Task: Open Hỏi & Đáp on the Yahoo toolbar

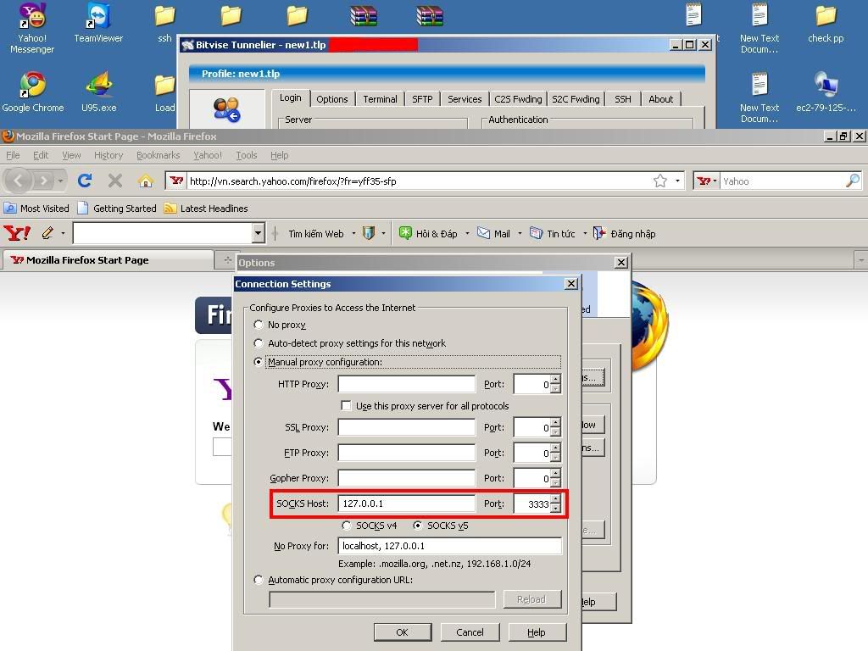Action: (x=429, y=234)
